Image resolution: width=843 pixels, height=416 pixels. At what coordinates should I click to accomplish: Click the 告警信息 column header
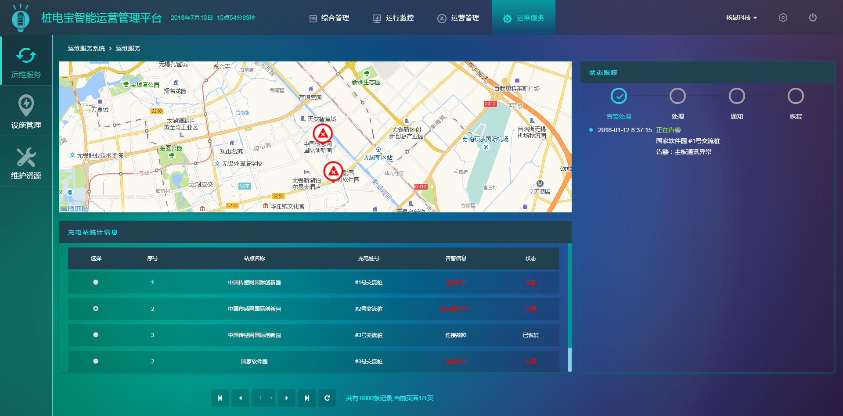pyautogui.click(x=456, y=258)
